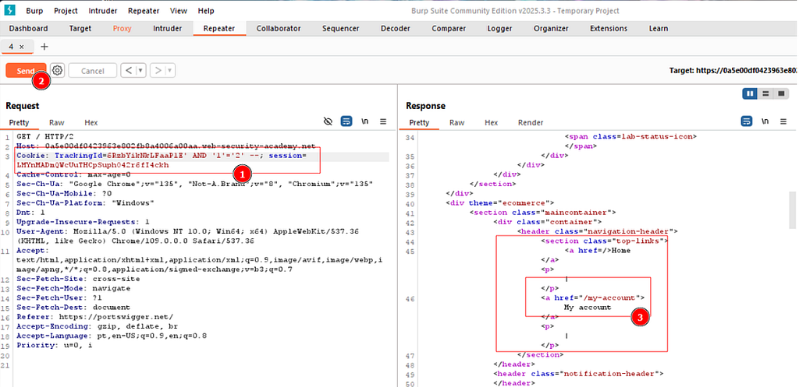
Task: Select side-by-side layout icon
Action: [x=750, y=93]
